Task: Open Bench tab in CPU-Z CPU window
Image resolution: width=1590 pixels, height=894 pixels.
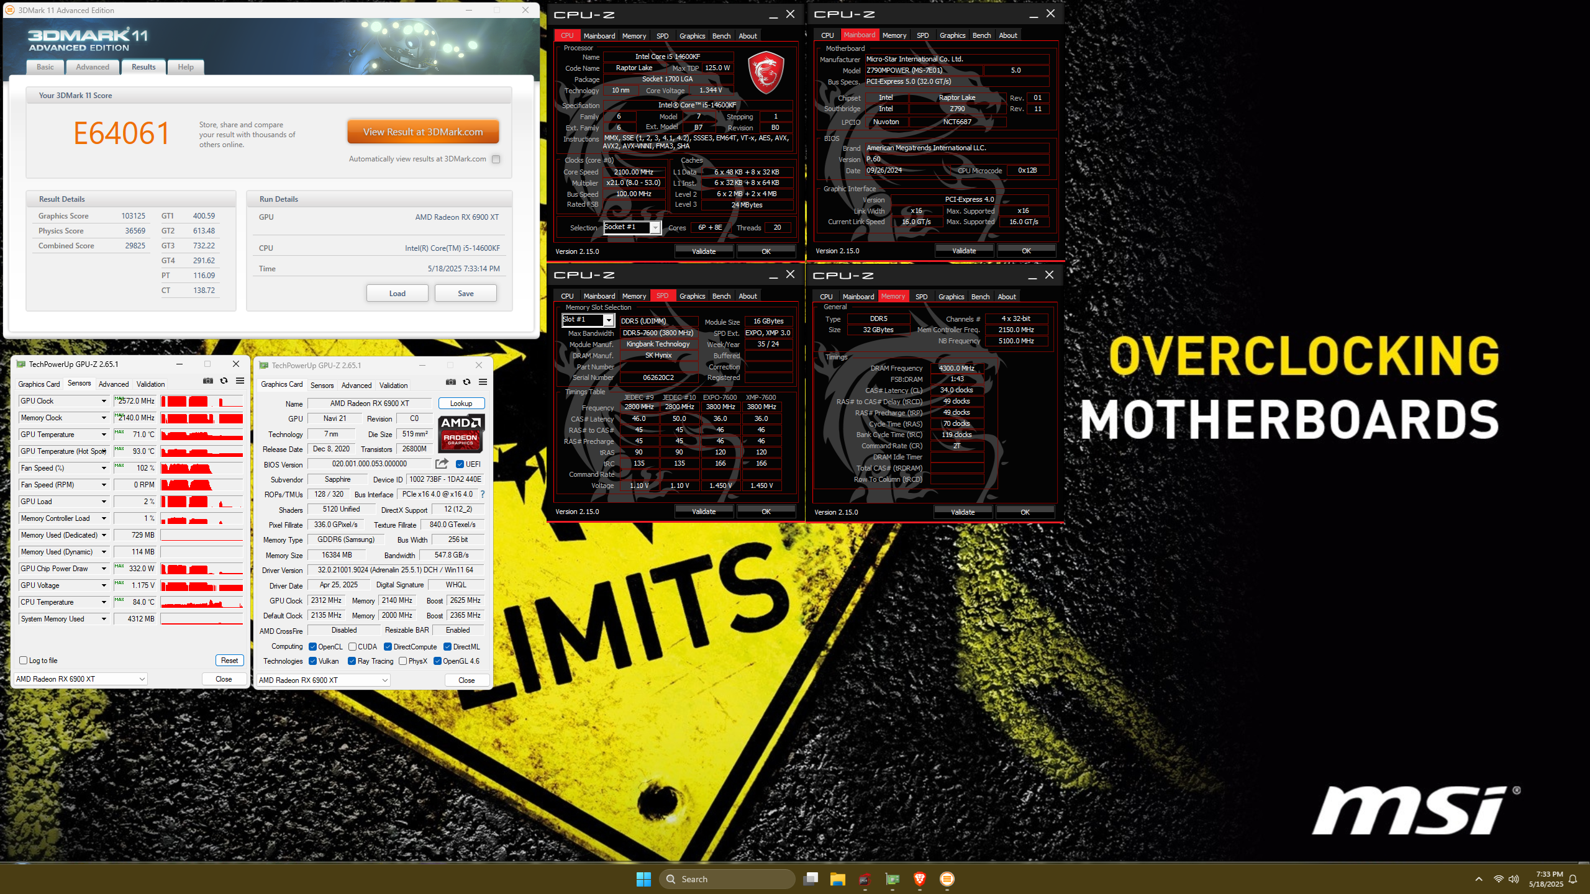Action: 721,36
